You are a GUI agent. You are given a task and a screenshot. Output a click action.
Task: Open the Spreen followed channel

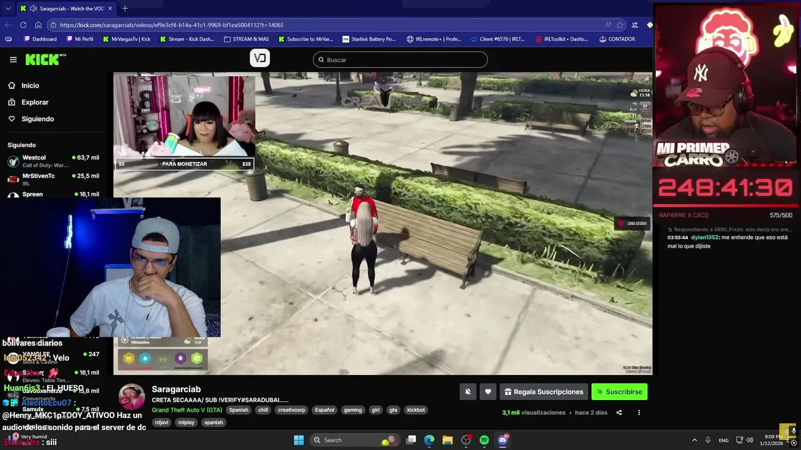53,194
